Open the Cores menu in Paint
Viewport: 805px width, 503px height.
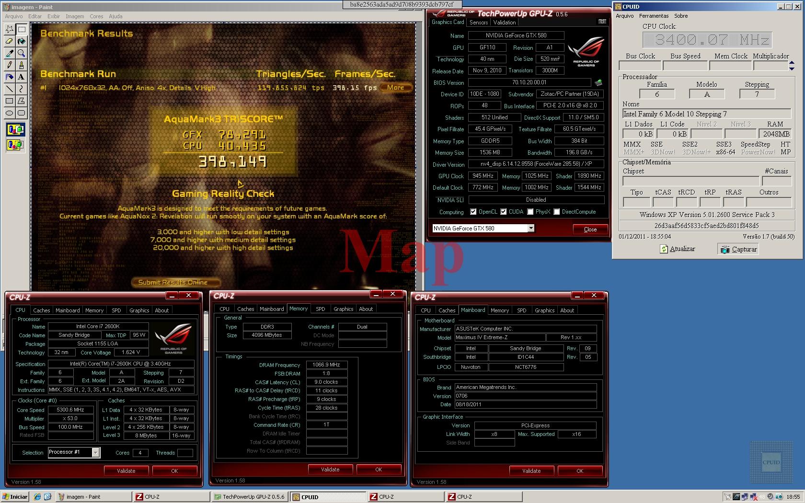[x=96, y=16]
